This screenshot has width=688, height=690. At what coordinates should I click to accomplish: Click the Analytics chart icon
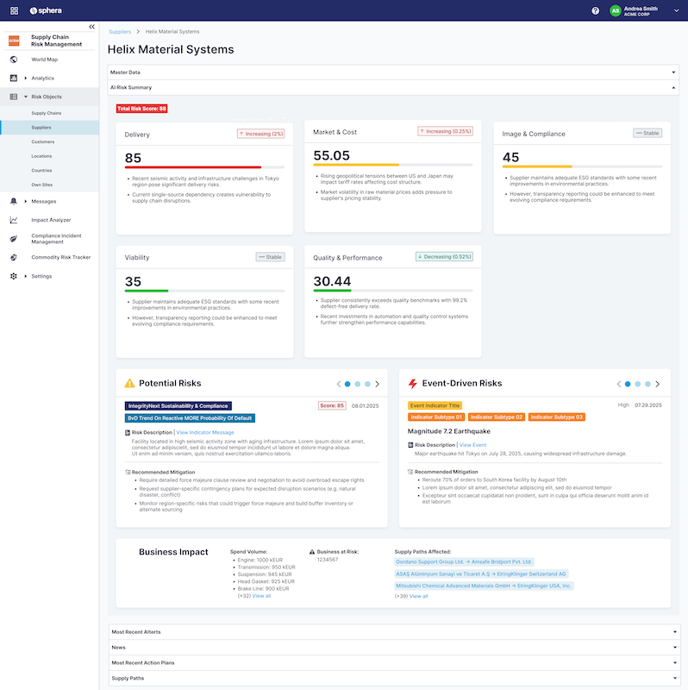click(14, 78)
